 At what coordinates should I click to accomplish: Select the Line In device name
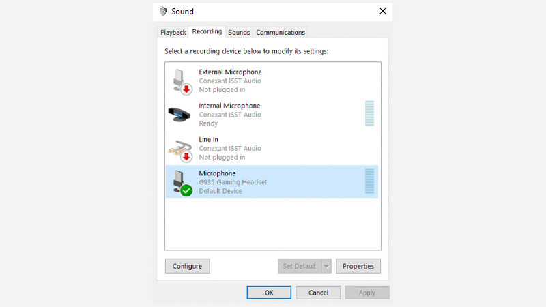click(207, 140)
